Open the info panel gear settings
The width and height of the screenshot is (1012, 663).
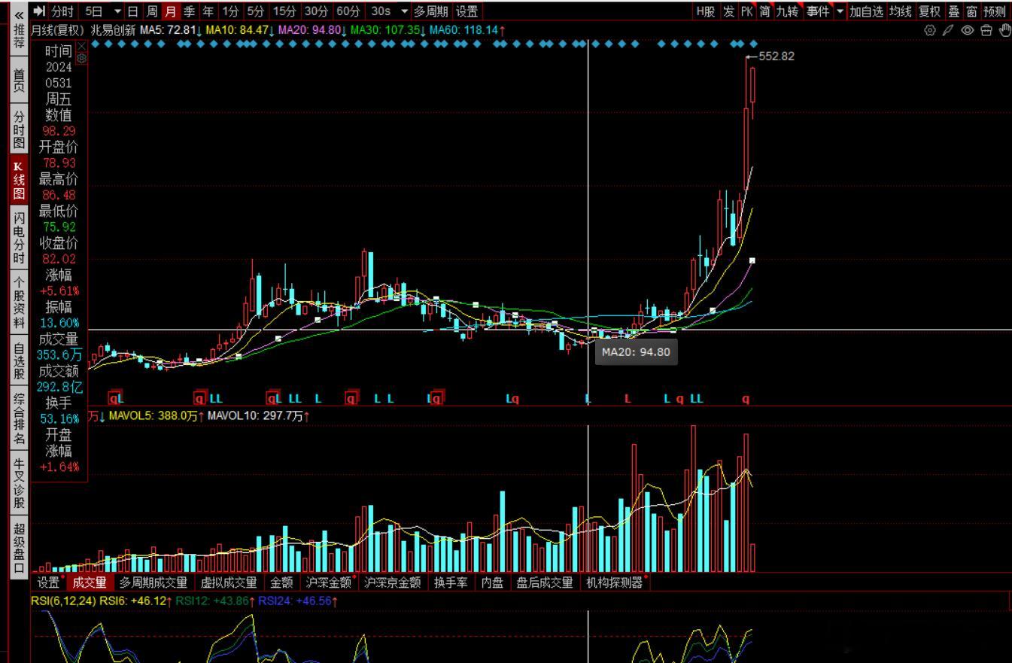point(82,58)
